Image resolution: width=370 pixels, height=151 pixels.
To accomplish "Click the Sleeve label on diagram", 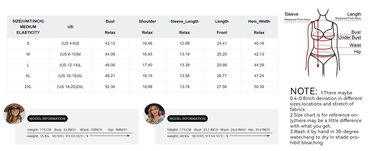I will [x=291, y=14].
